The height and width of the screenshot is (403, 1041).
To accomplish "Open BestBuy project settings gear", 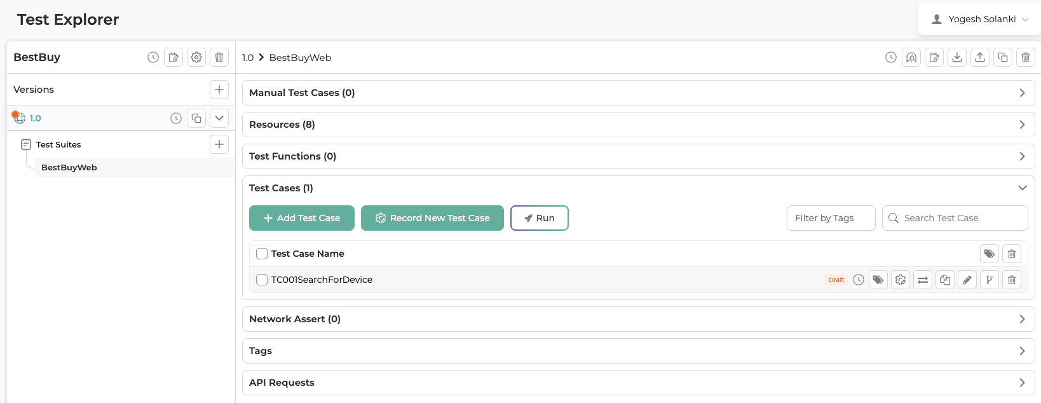I will pos(196,57).
